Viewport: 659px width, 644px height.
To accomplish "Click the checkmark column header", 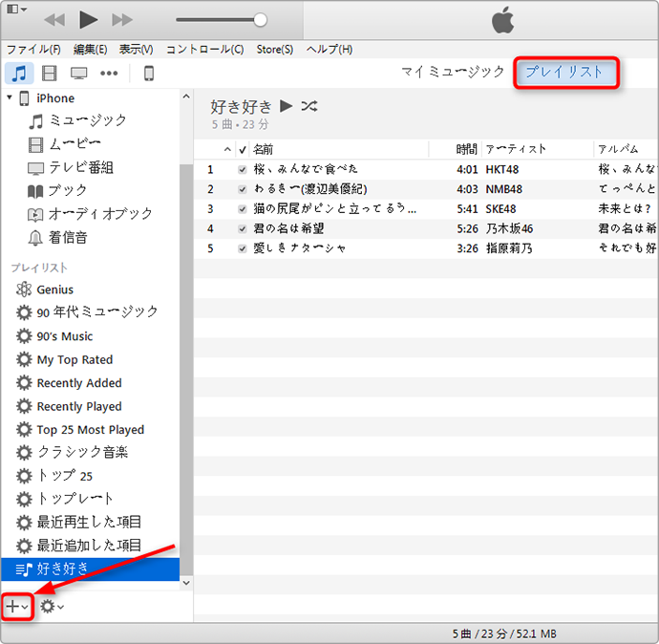I will [243, 150].
